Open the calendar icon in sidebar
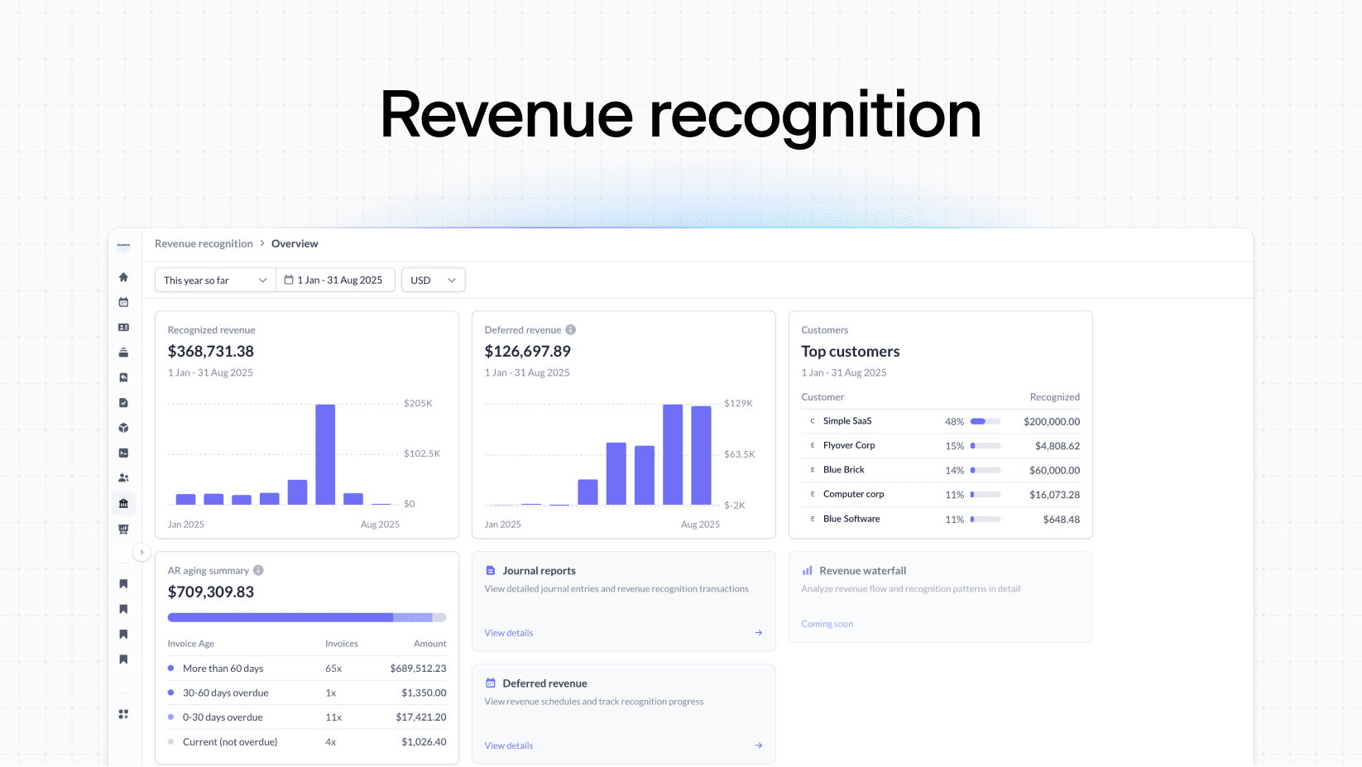Viewport: 1362px width, 767px height. click(123, 302)
